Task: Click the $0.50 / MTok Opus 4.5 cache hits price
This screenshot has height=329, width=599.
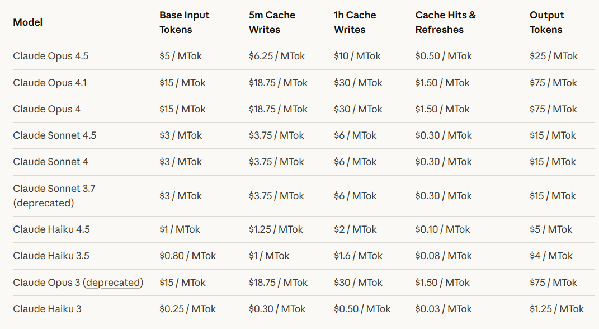Action: pyautogui.click(x=444, y=56)
